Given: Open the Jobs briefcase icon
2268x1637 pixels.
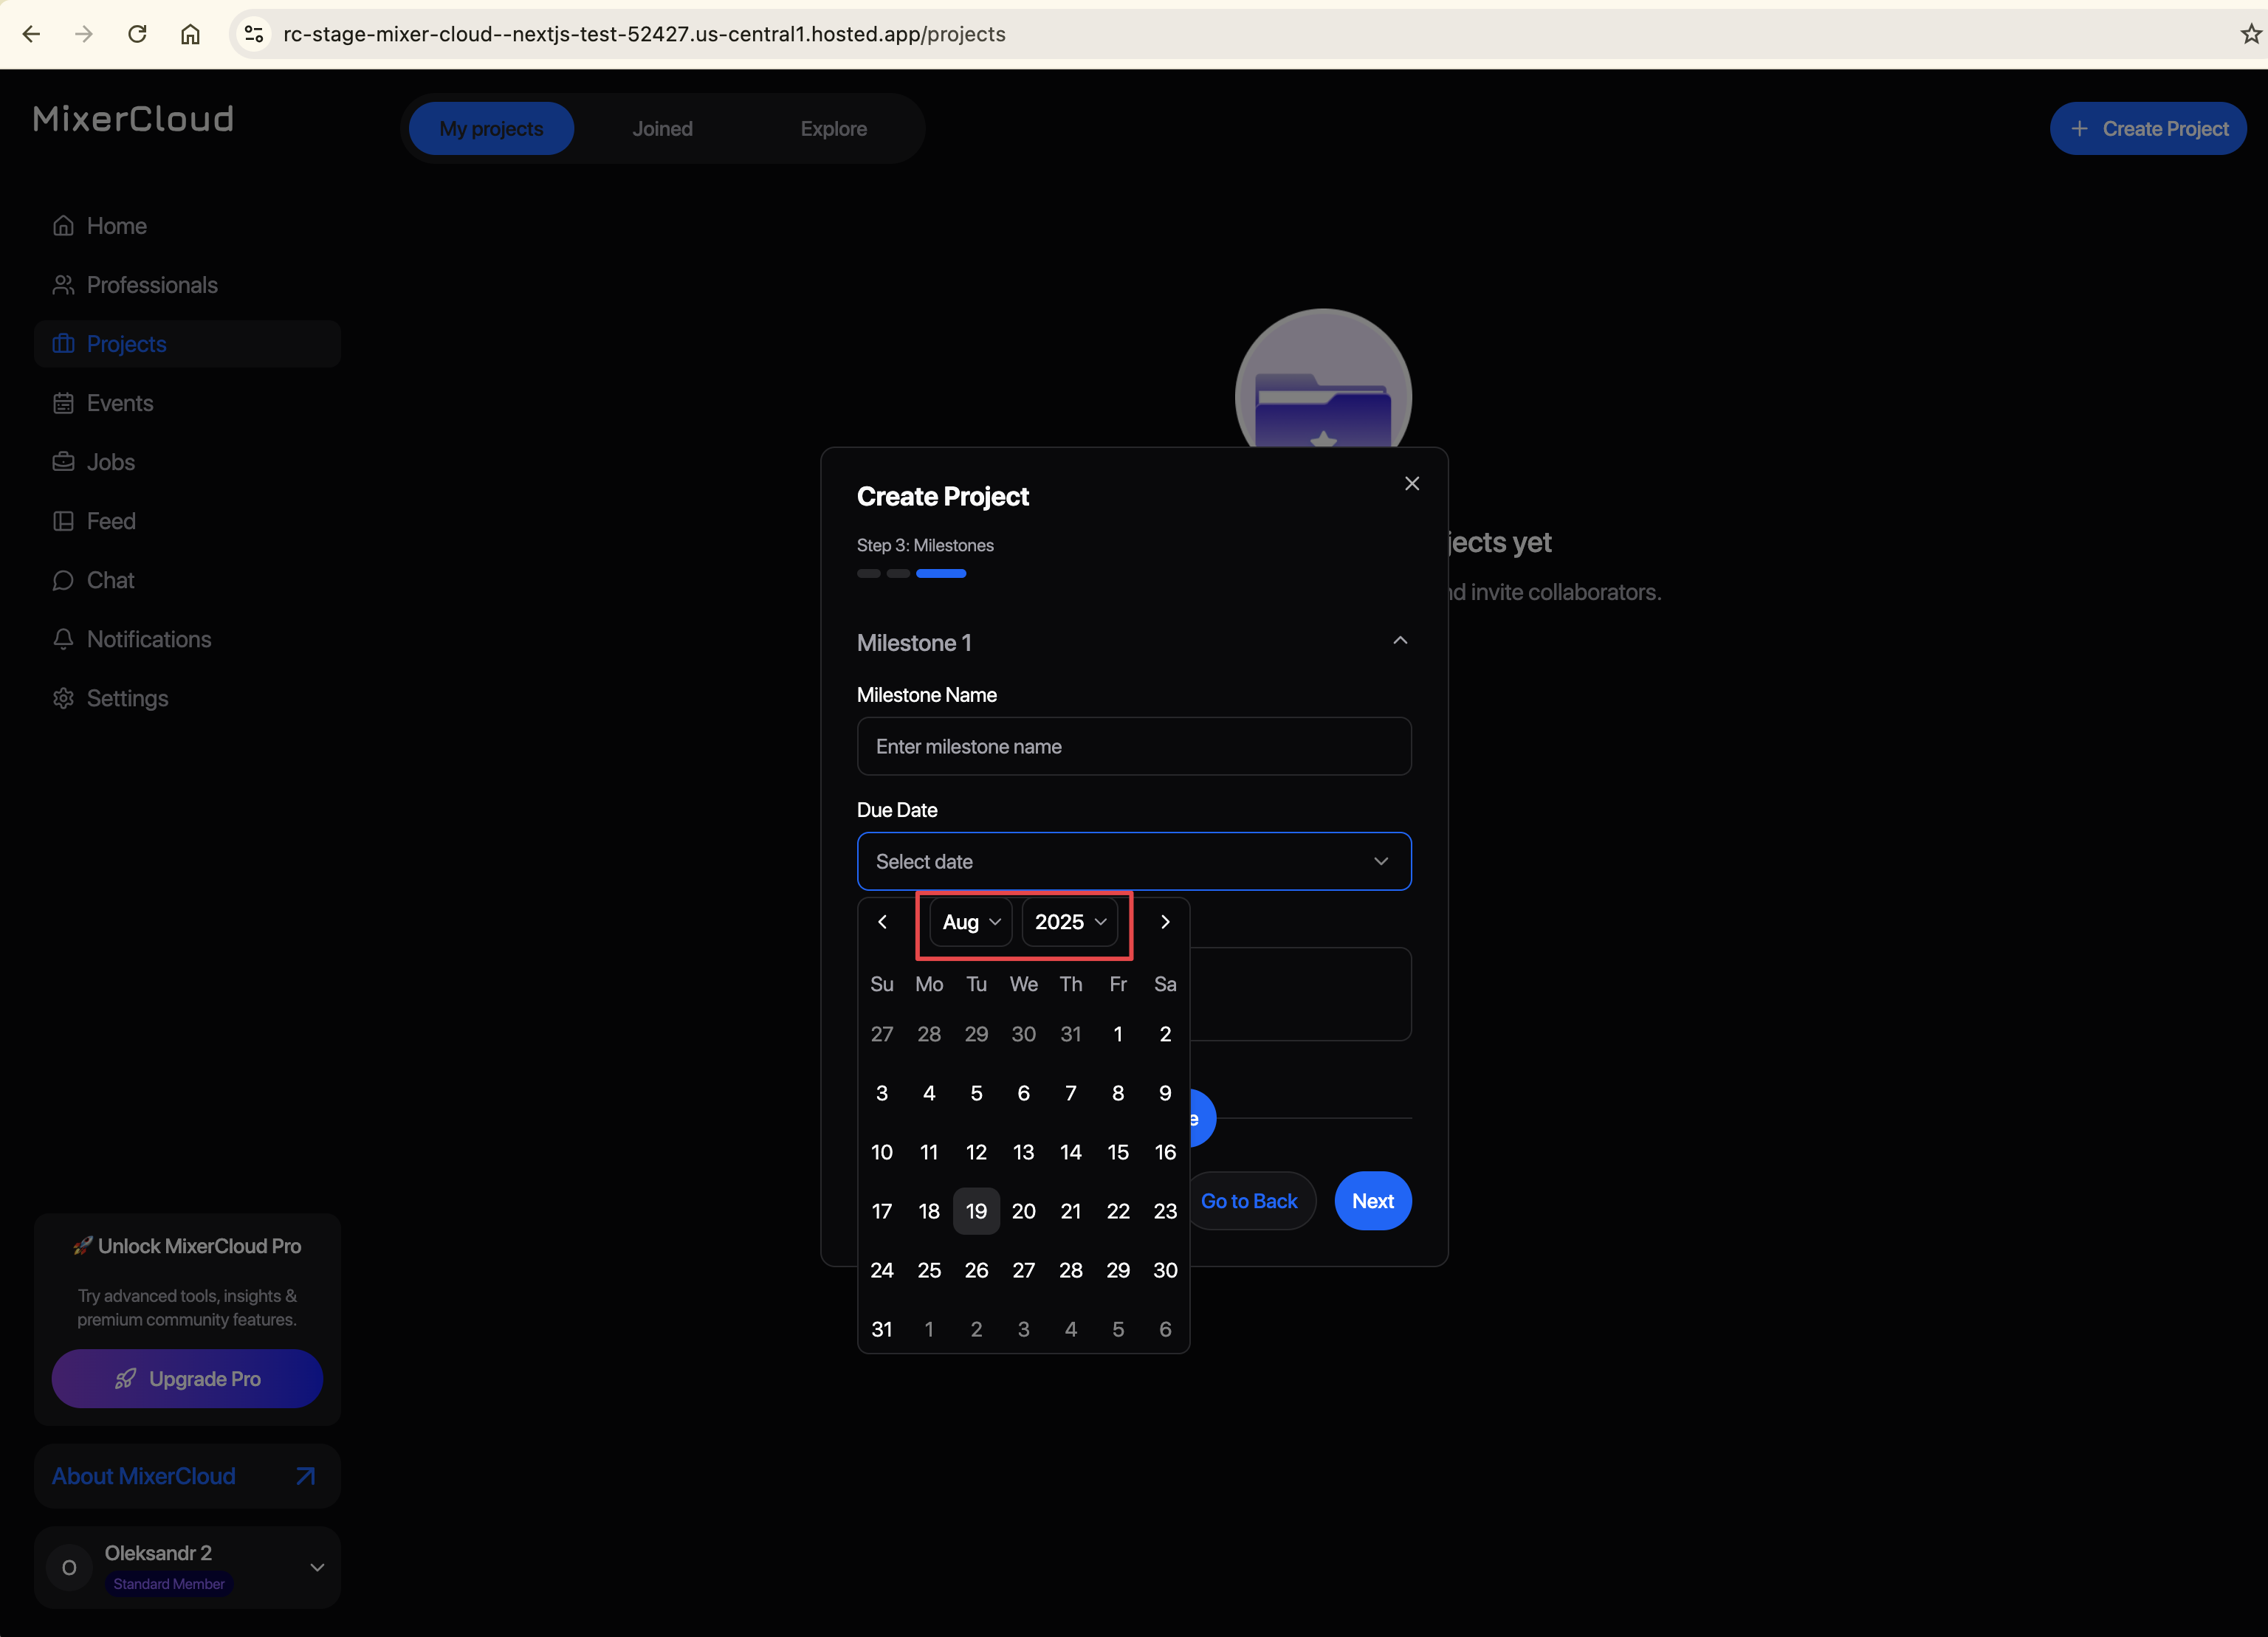Looking at the screenshot, I should pyautogui.click(x=63, y=462).
